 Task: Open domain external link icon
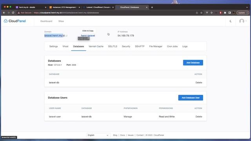(66, 36)
